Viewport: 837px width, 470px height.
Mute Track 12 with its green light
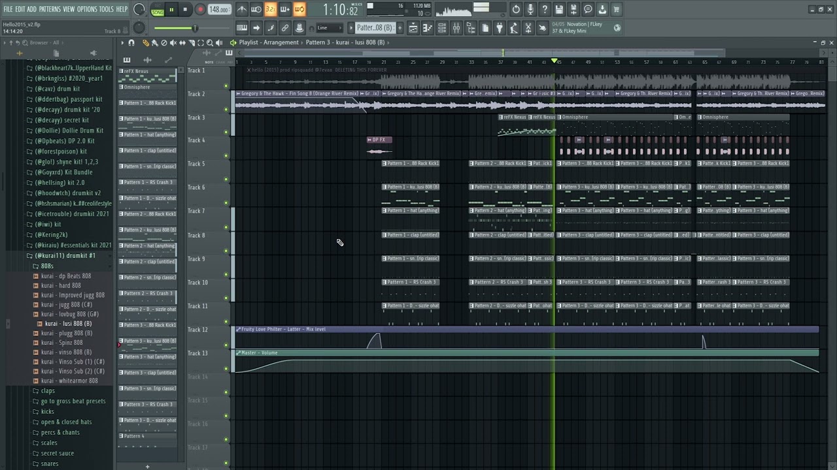[226, 345]
